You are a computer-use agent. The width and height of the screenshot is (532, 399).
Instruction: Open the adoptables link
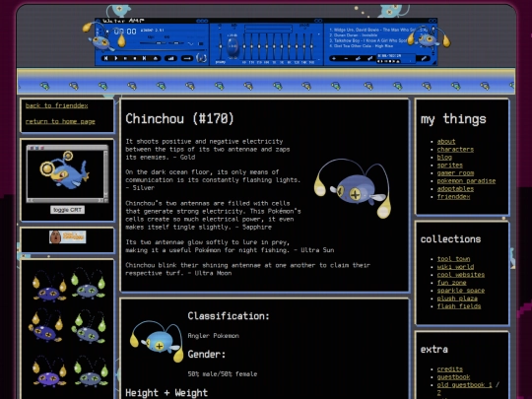point(455,188)
